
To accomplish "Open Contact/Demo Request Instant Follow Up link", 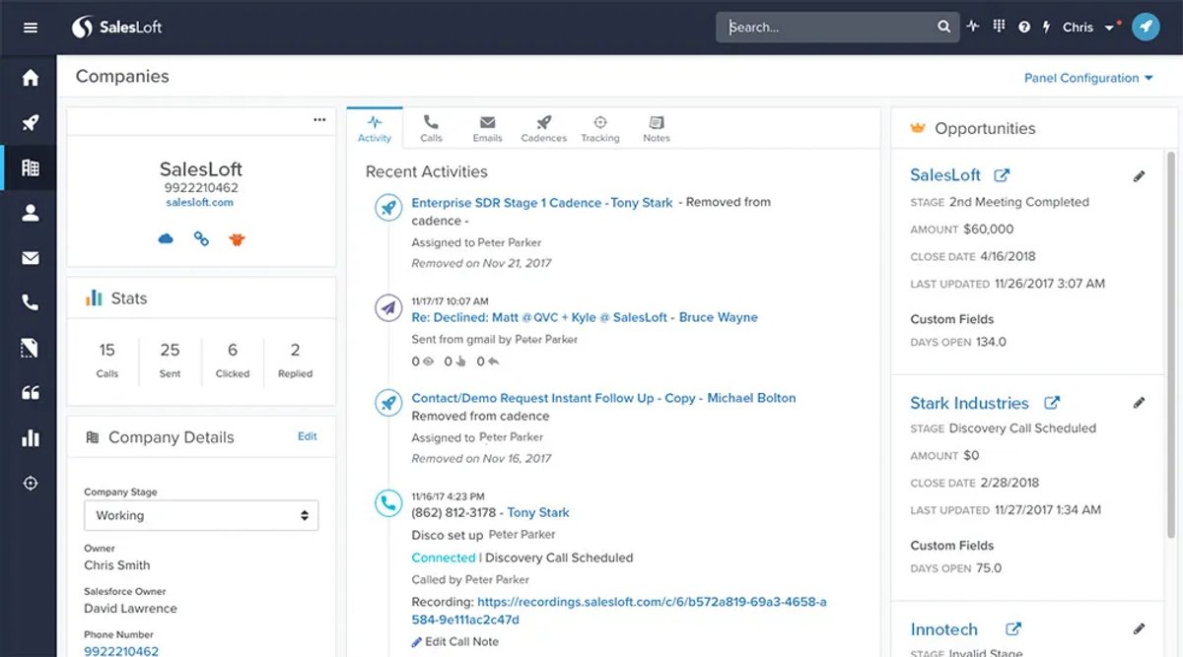I will click(603, 398).
